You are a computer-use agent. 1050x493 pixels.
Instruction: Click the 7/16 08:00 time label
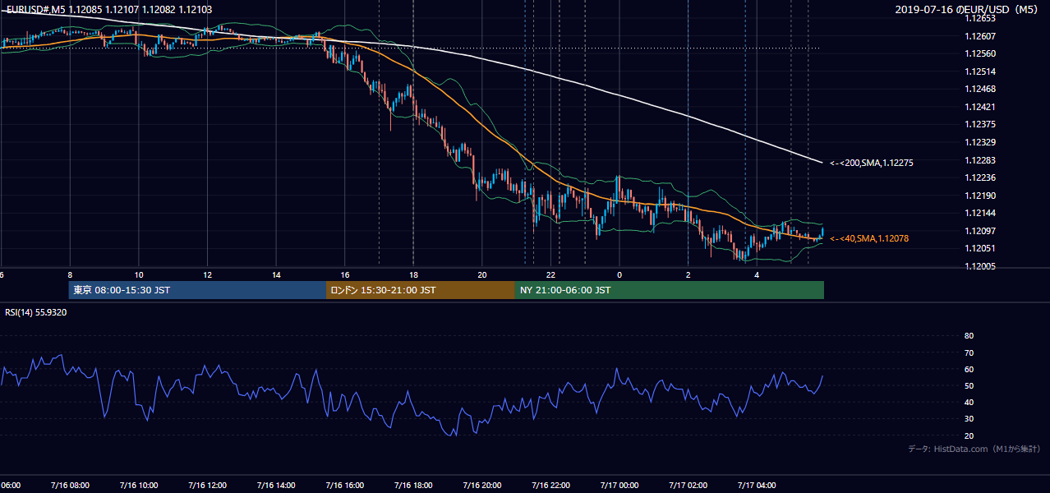point(70,485)
